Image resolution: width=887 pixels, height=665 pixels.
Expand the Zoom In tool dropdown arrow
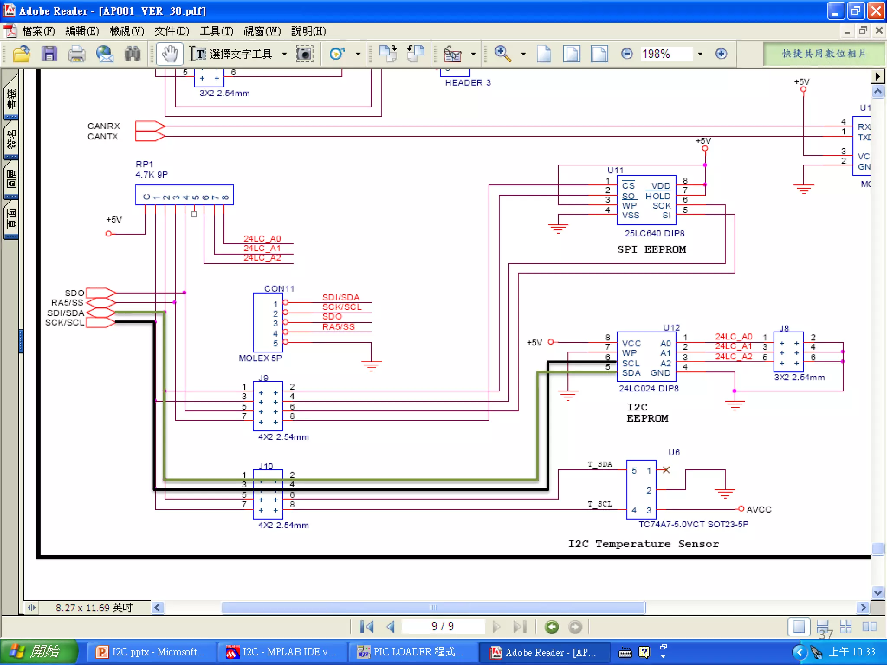coord(523,54)
